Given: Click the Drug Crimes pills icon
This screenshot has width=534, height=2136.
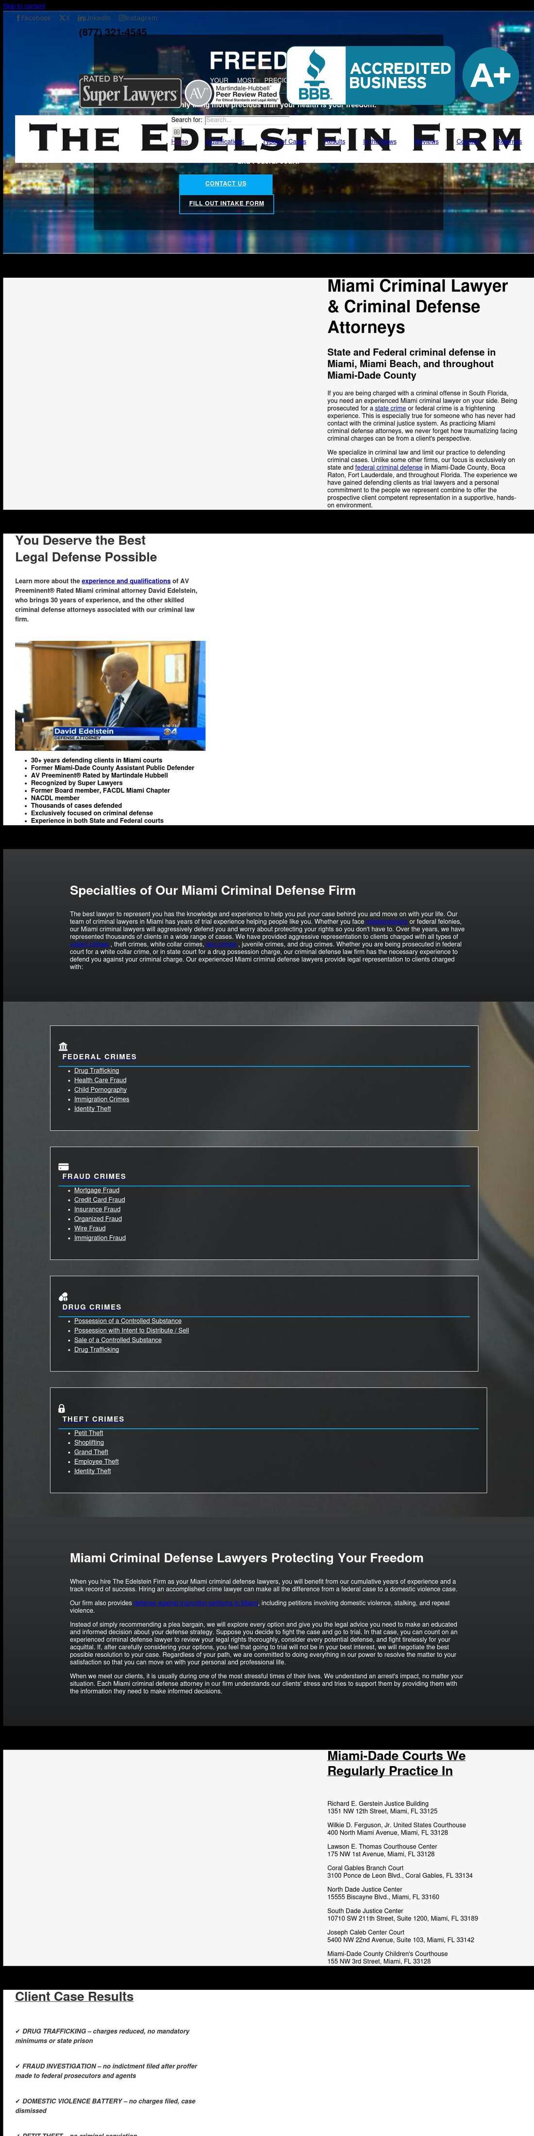Looking at the screenshot, I should [64, 1296].
